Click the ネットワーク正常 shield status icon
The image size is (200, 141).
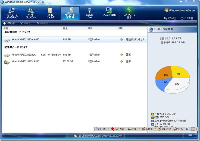pyautogui.click(x=129, y=9)
